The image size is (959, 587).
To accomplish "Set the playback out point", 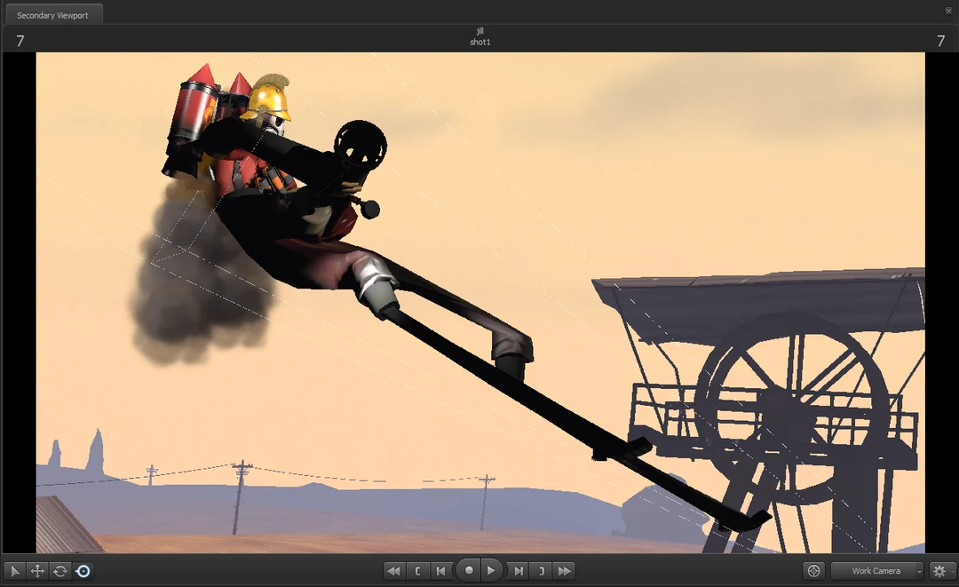I will [x=543, y=571].
